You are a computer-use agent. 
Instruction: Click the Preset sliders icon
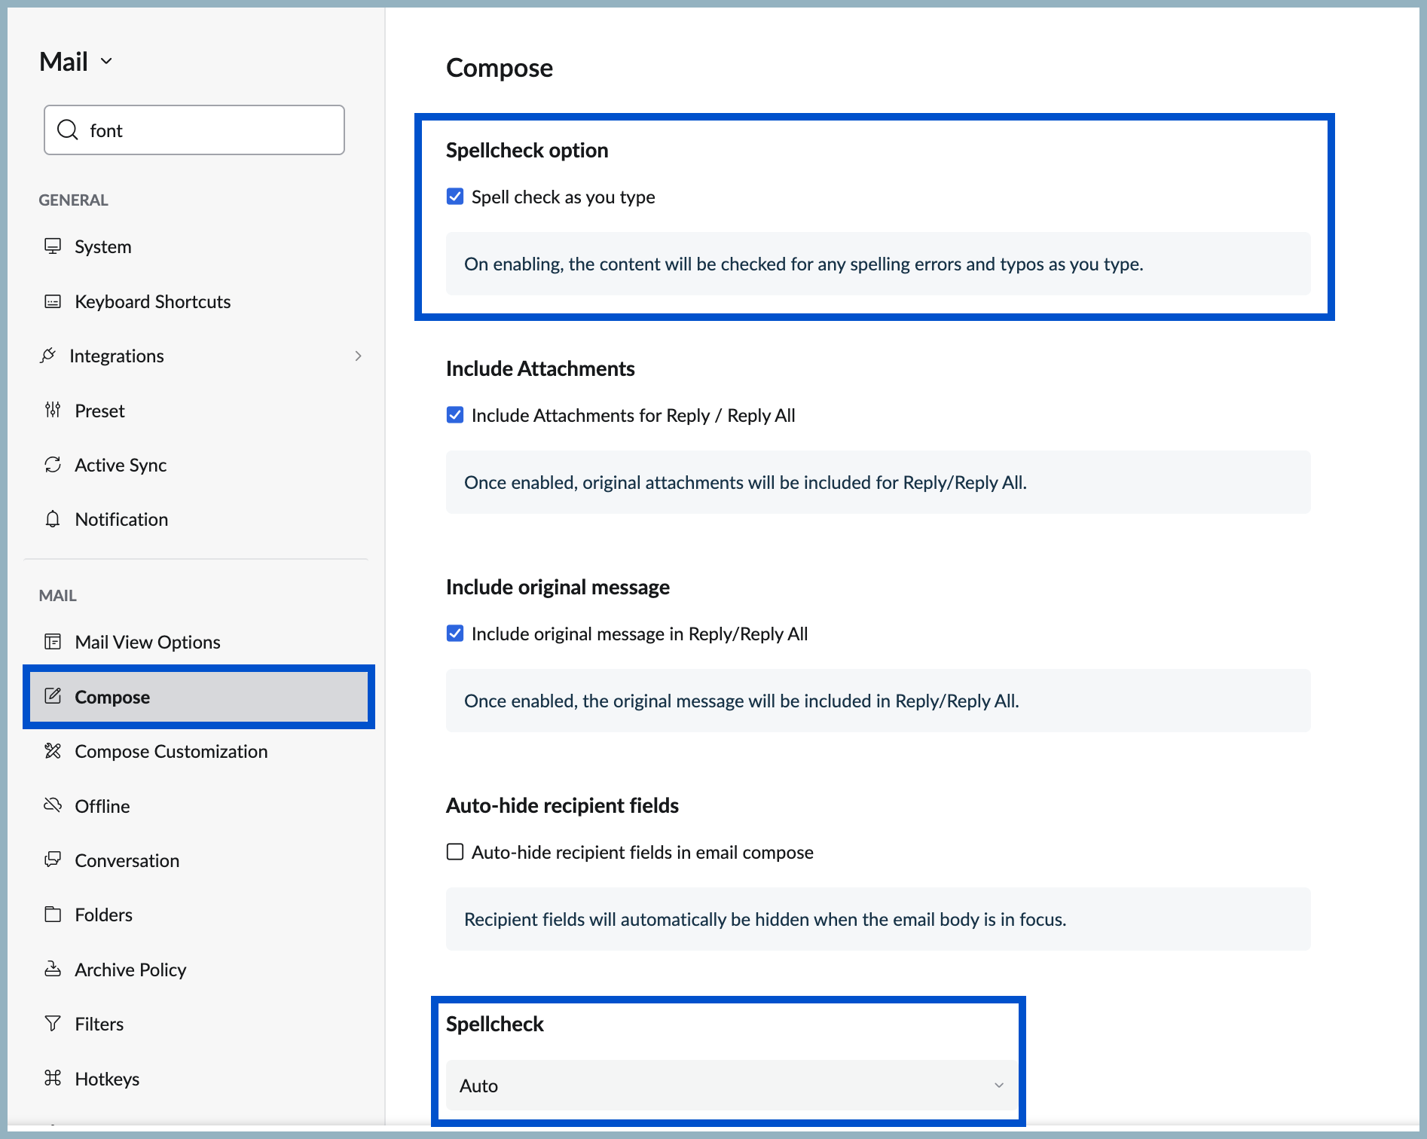click(x=53, y=411)
